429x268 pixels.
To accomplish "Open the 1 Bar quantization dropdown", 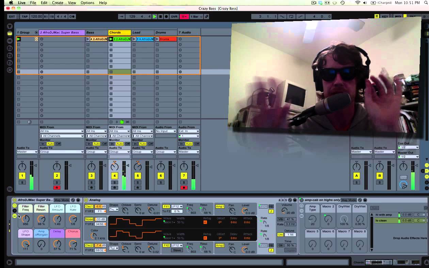I will (x=196, y=16).
